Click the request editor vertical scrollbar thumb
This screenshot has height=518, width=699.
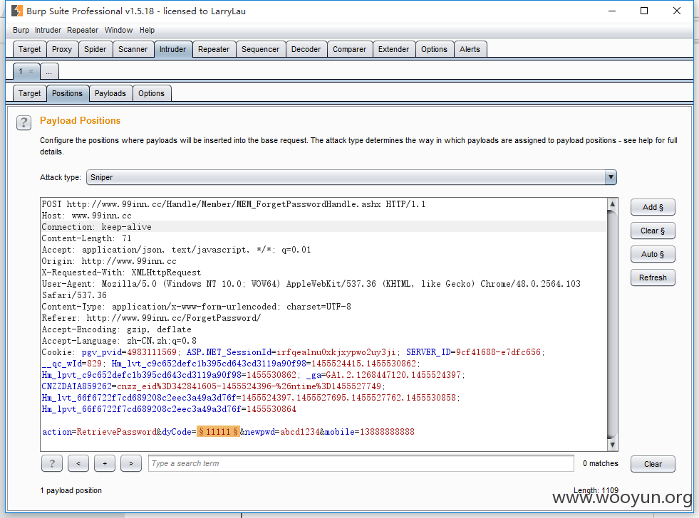pos(613,324)
